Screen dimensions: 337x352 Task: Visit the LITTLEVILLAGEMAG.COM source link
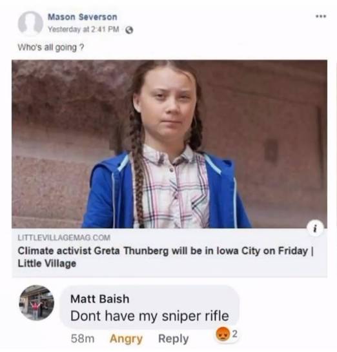click(64, 237)
